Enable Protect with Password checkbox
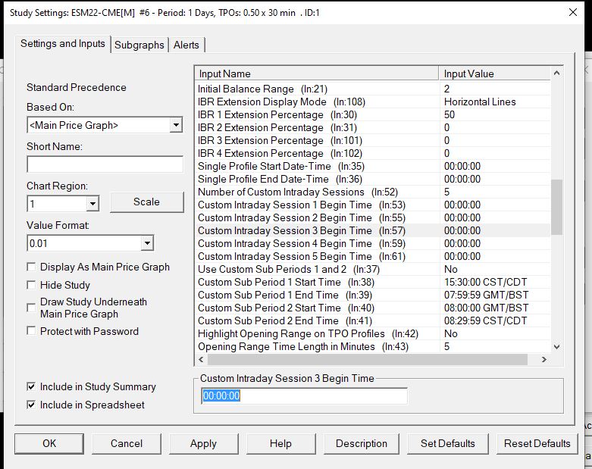Viewport: 592px width, 469px height. coord(31,331)
